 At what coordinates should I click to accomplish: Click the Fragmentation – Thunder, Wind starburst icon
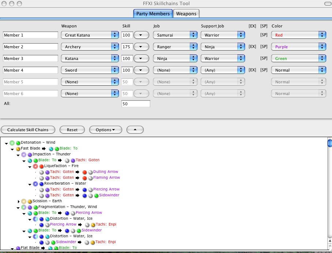click(24, 207)
